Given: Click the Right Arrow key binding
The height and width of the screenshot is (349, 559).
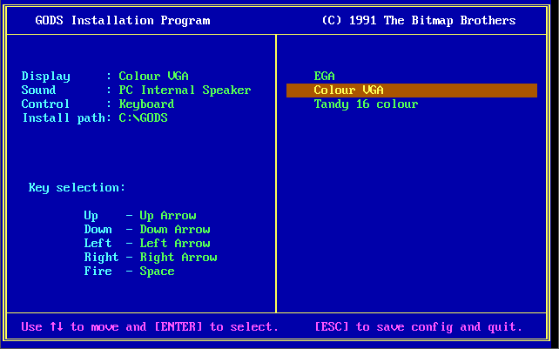Looking at the screenshot, I should click(x=178, y=258).
